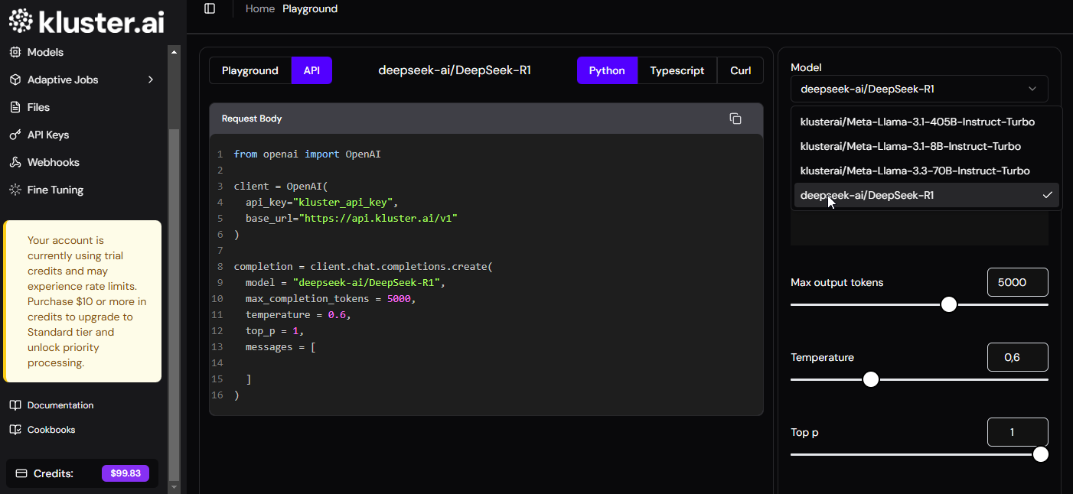The image size is (1073, 494).
Task: Click the client.chat.completions.create code line
Action: 364,266
